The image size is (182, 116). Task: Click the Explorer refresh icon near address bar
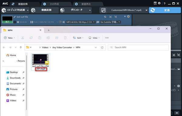[x=102, y=47]
